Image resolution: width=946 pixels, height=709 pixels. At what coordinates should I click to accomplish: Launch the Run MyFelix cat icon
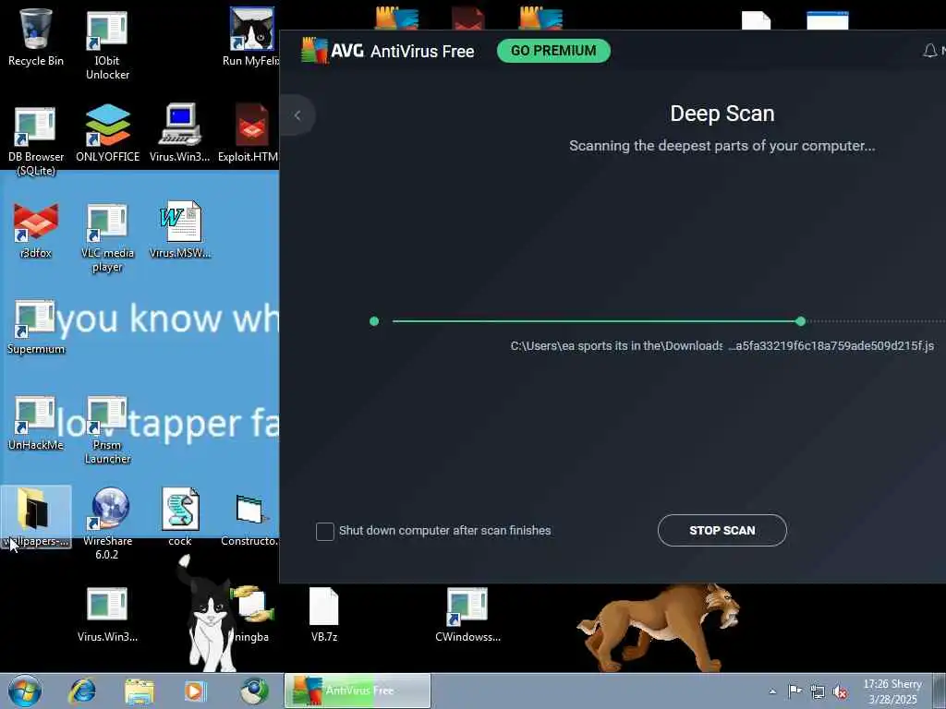(x=251, y=37)
